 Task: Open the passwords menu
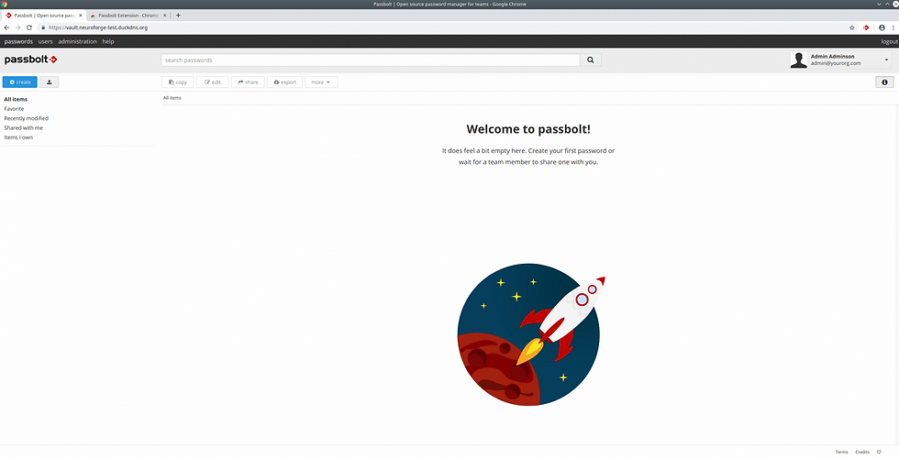(x=18, y=41)
